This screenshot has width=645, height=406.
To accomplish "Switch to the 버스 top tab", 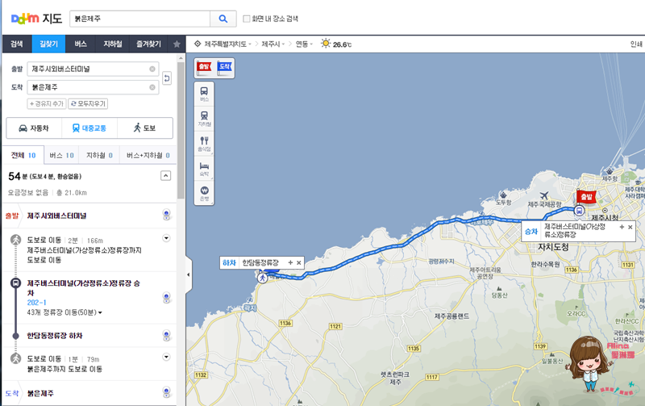I will click(81, 44).
